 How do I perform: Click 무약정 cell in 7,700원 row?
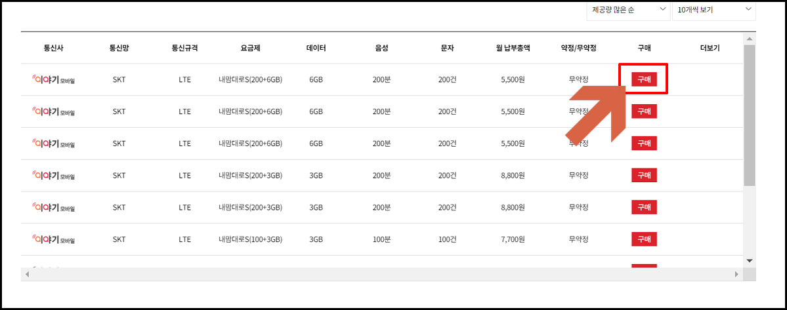[x=578, y=239]
